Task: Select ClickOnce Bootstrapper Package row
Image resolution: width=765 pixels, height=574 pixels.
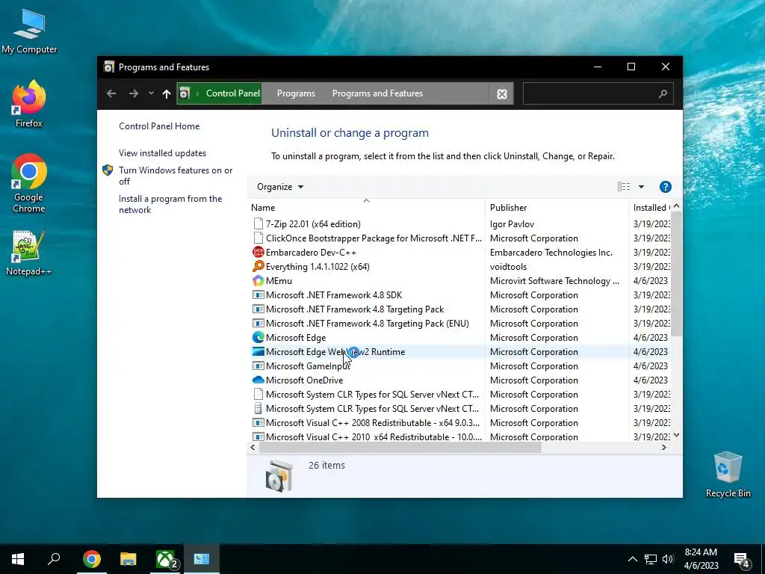Action: (x=459, y=238)
